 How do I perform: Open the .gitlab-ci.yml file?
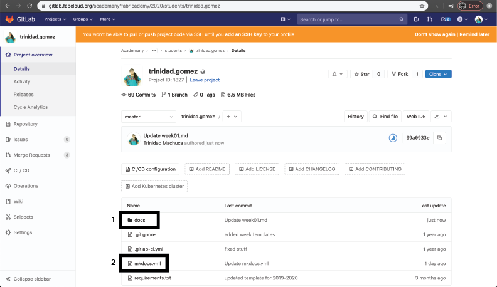click(149, 249)
